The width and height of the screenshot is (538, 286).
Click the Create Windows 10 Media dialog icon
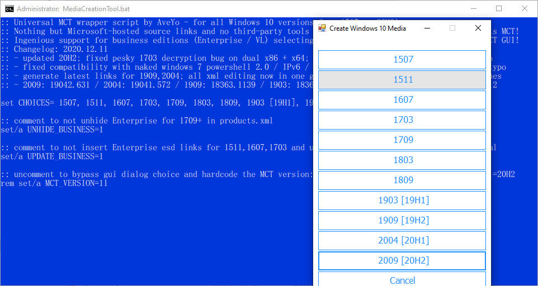(322, 28)
